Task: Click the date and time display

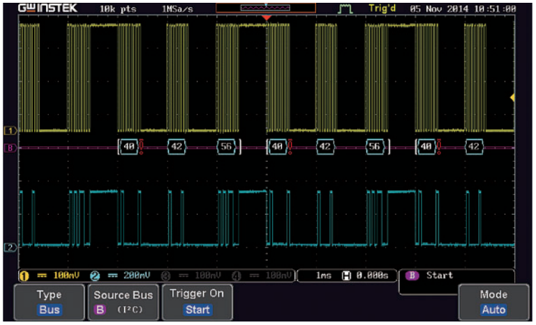Action: 463,9
